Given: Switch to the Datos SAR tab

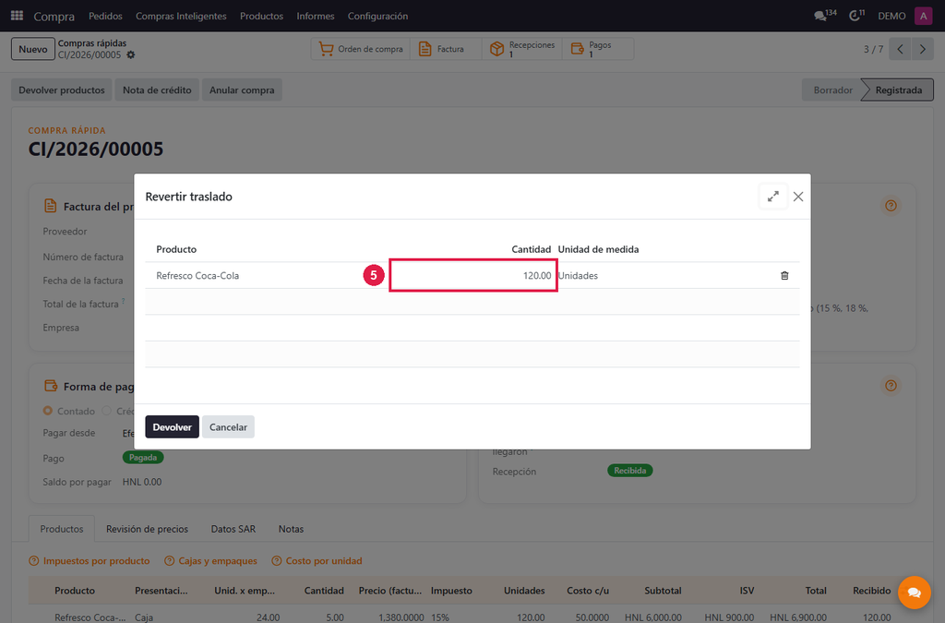Looking at the screenshot, I should [233, 529].
